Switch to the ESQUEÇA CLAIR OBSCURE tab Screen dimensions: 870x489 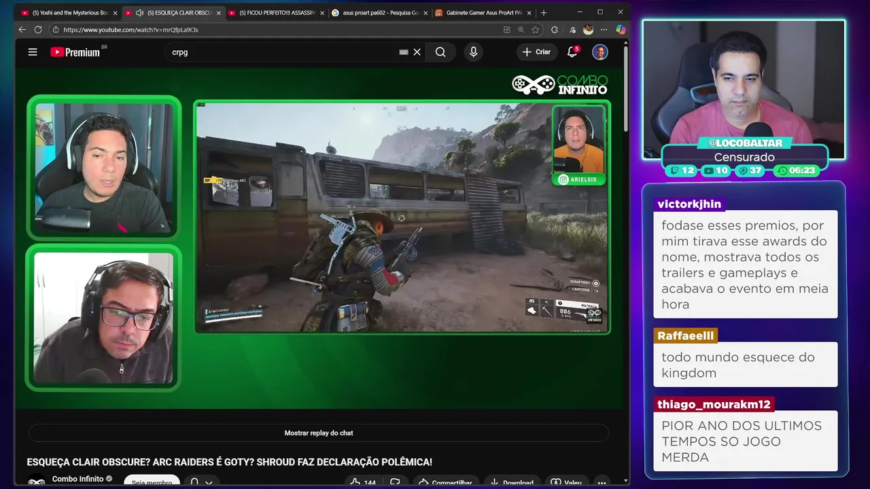(x=173, y=13)
